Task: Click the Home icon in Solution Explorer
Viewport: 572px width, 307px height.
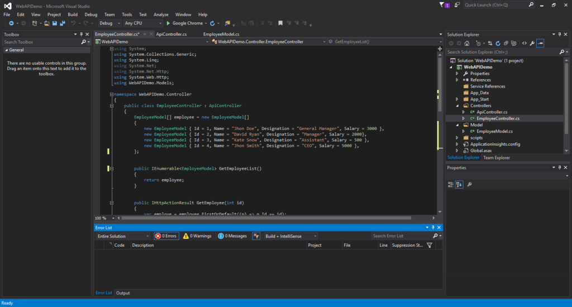Action: pyautogui.click(x=467, y=43)
